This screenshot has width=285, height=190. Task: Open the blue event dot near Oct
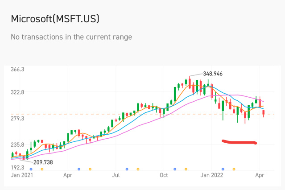[x=175, y=169]
